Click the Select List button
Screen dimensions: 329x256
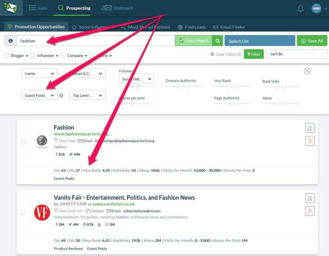coord(260,41)
